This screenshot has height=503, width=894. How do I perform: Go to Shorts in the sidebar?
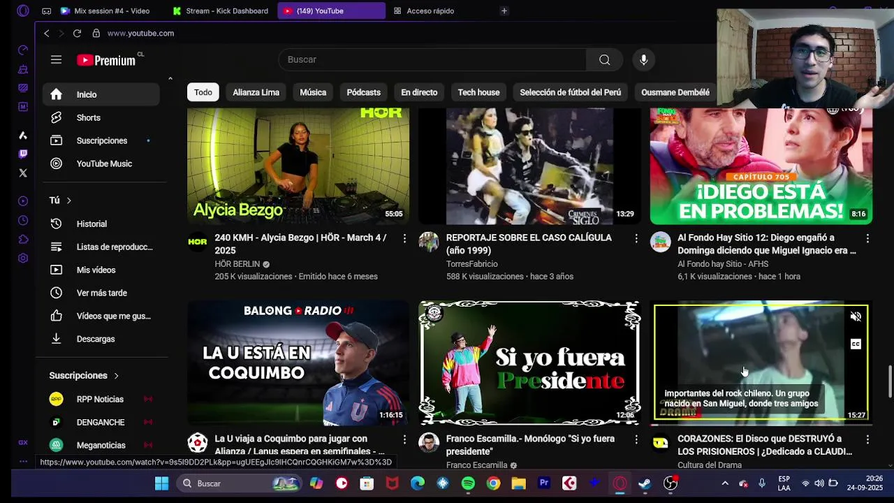pyautogui.click(x=101, y=117)
